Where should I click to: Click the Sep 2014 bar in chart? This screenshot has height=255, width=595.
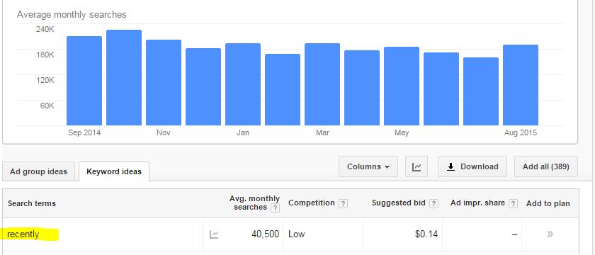pos(84,81)
